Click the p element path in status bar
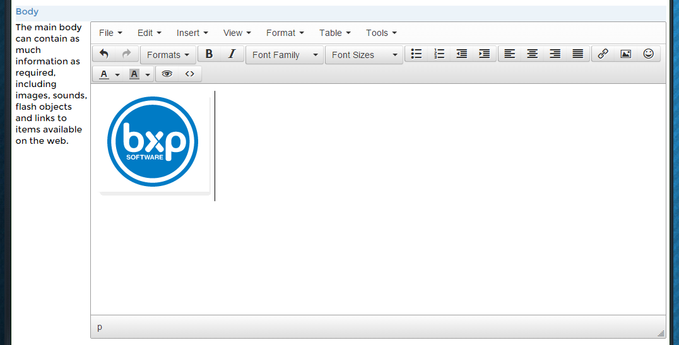 pyautogui.click(x=100, y=327)
